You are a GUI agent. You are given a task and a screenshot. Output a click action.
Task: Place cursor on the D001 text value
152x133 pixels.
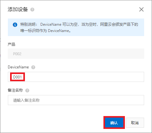[17, 77]
